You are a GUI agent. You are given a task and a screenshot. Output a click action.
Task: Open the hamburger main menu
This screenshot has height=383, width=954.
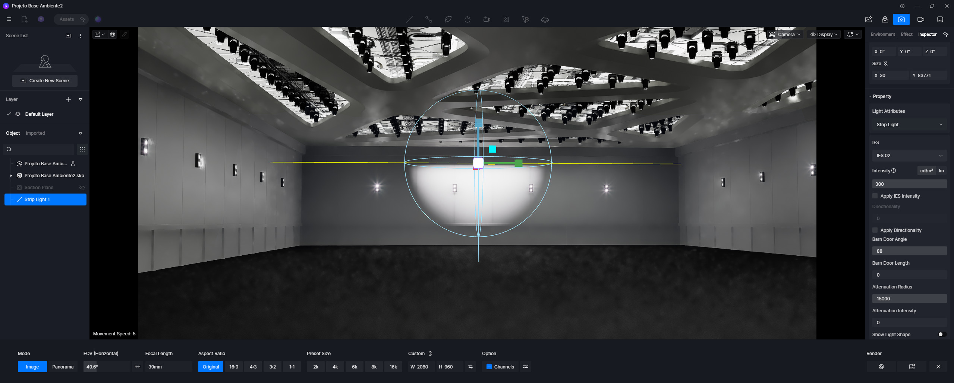click(9, 19)
